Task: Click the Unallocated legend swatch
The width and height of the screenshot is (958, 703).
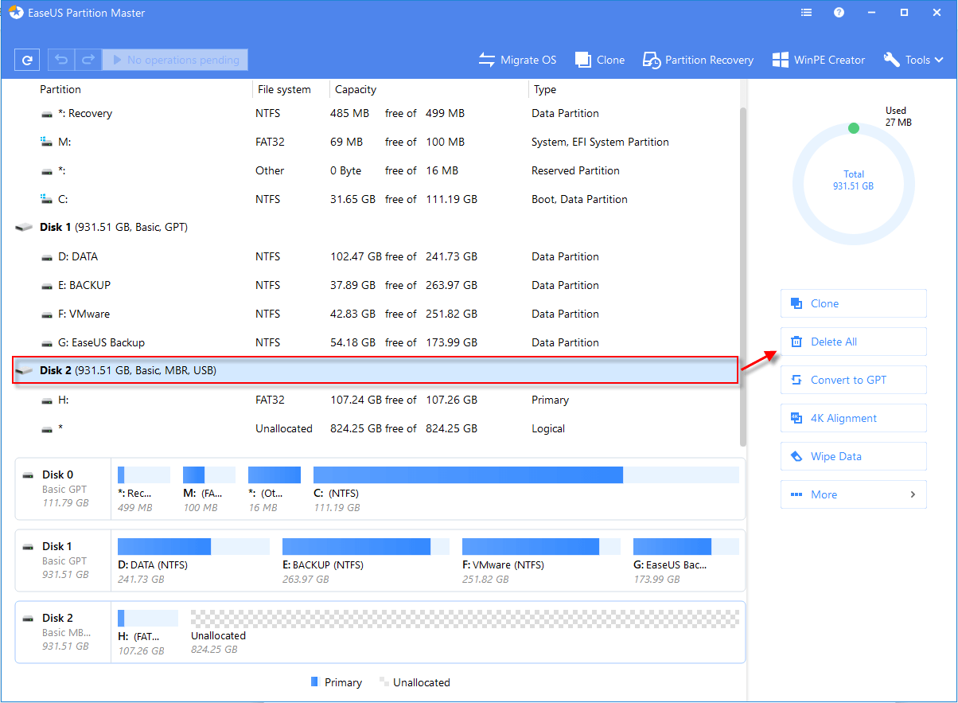Action: 384,682
